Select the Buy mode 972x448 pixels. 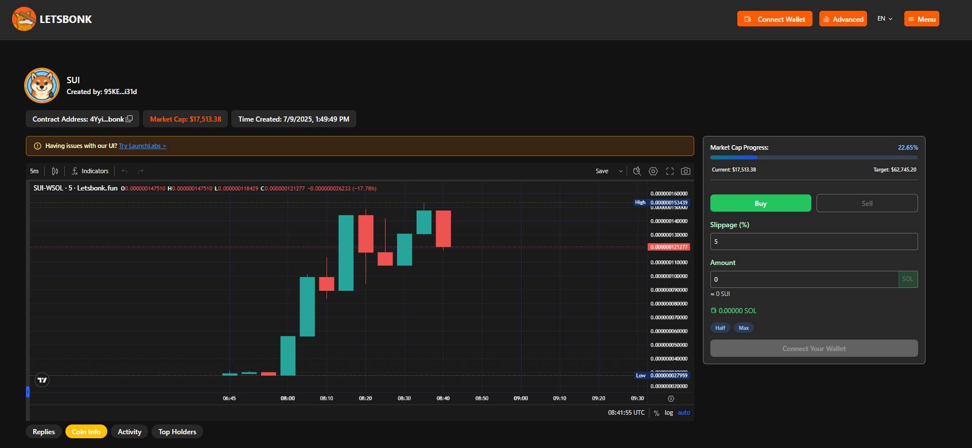pyautogui.click(x=761, y=203)
